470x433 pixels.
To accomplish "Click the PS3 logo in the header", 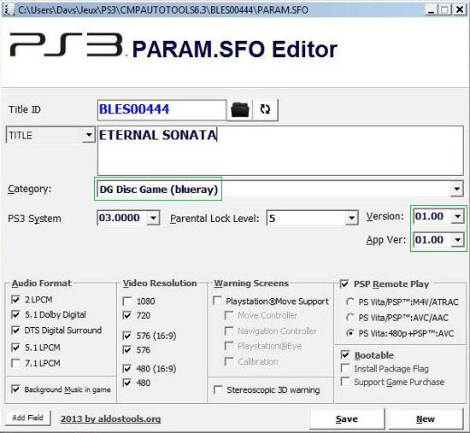I will click(x=67, y=45).
